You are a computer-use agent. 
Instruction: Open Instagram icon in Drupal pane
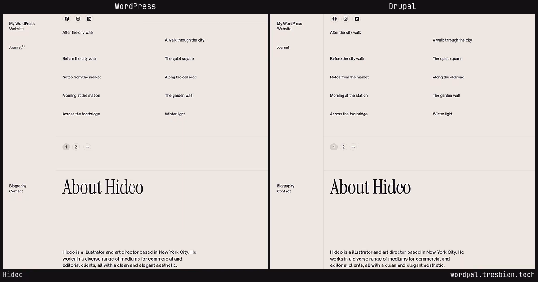(346, 19)
